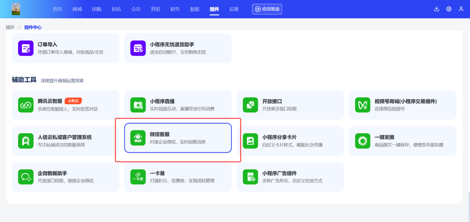Click the download icon in header

(x=436, y=9)
